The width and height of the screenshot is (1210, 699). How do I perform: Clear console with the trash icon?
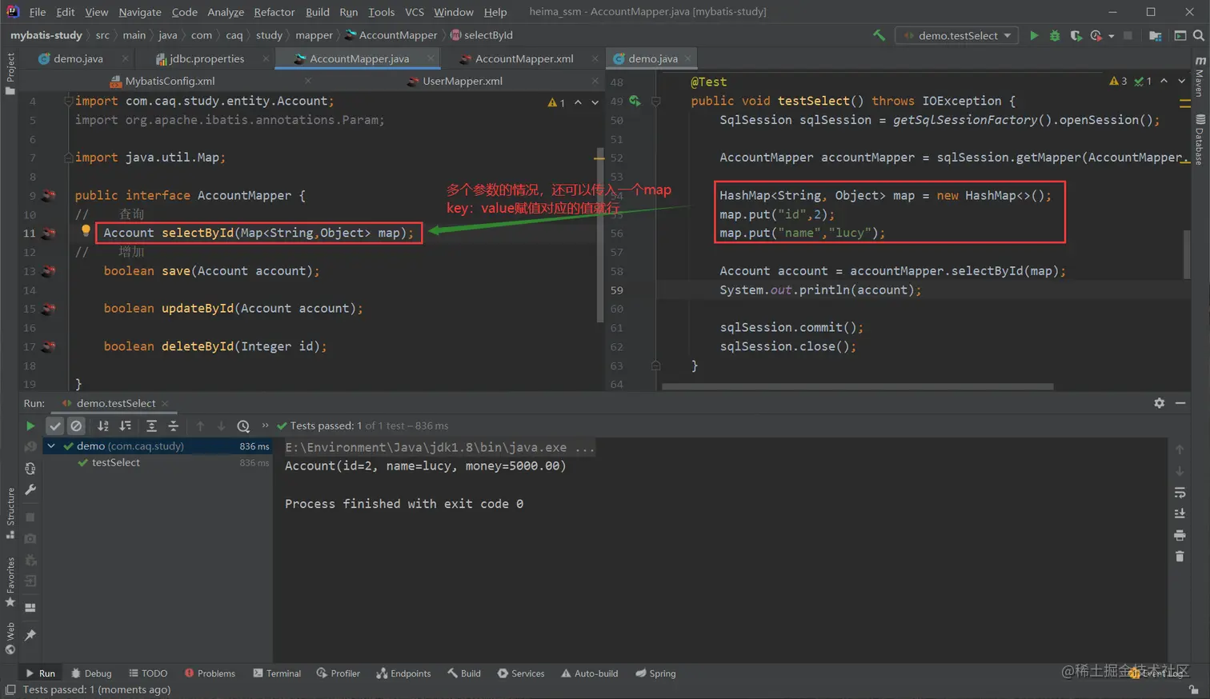point(1180,556)
